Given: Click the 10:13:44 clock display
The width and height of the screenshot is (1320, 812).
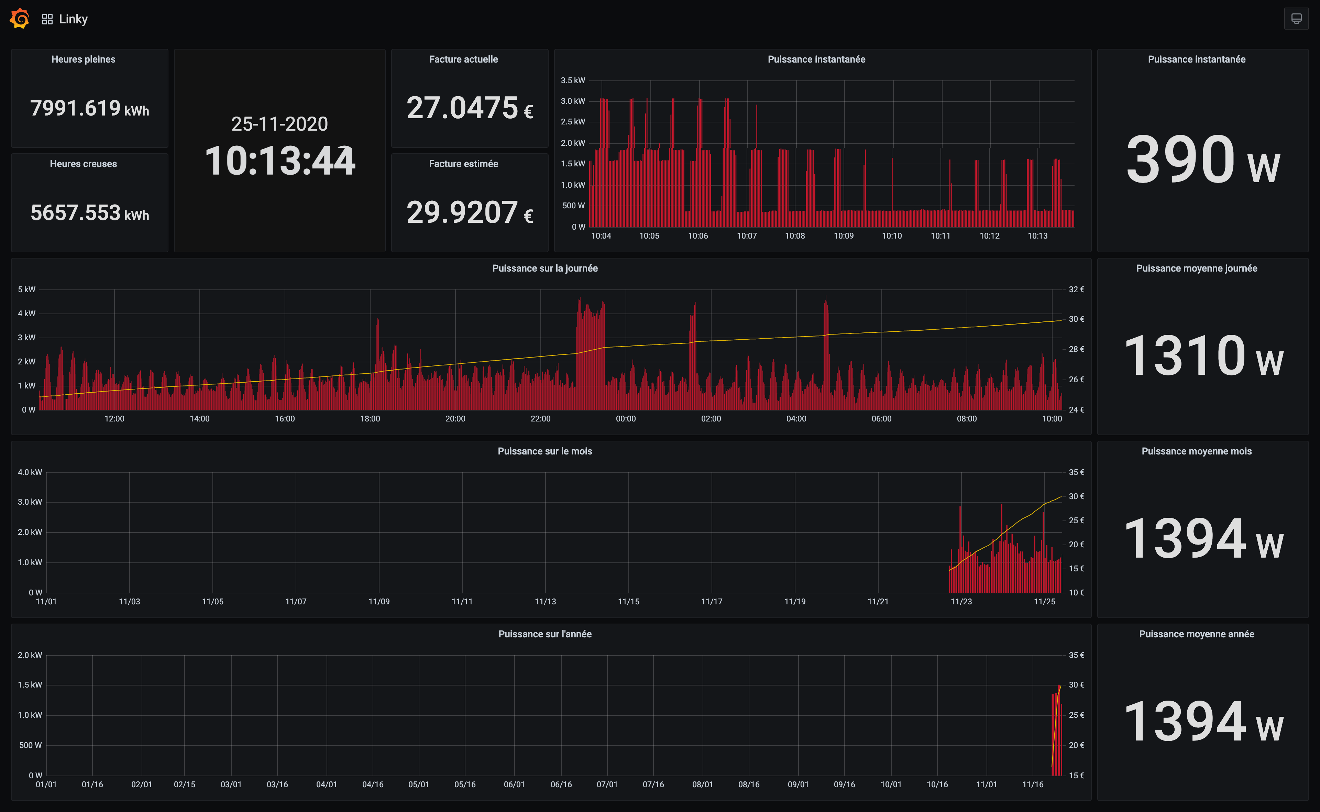Looking at the screenshot, I should click(x=279, y=161).
